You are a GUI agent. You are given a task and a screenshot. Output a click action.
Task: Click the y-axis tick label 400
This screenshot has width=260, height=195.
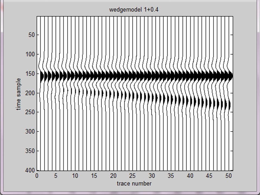pos(30,170)
